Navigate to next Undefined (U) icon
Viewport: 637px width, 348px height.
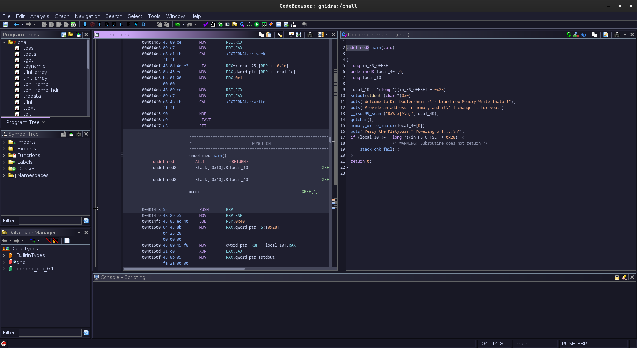(x=114, y=24)
